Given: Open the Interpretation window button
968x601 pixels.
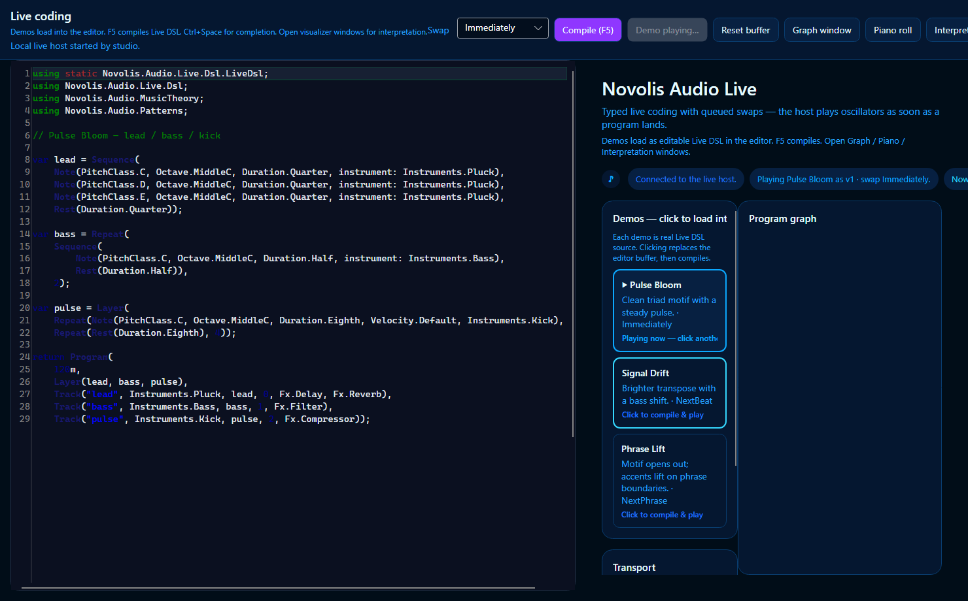Looking at the screenshot, I should click(x=948, y=30).
